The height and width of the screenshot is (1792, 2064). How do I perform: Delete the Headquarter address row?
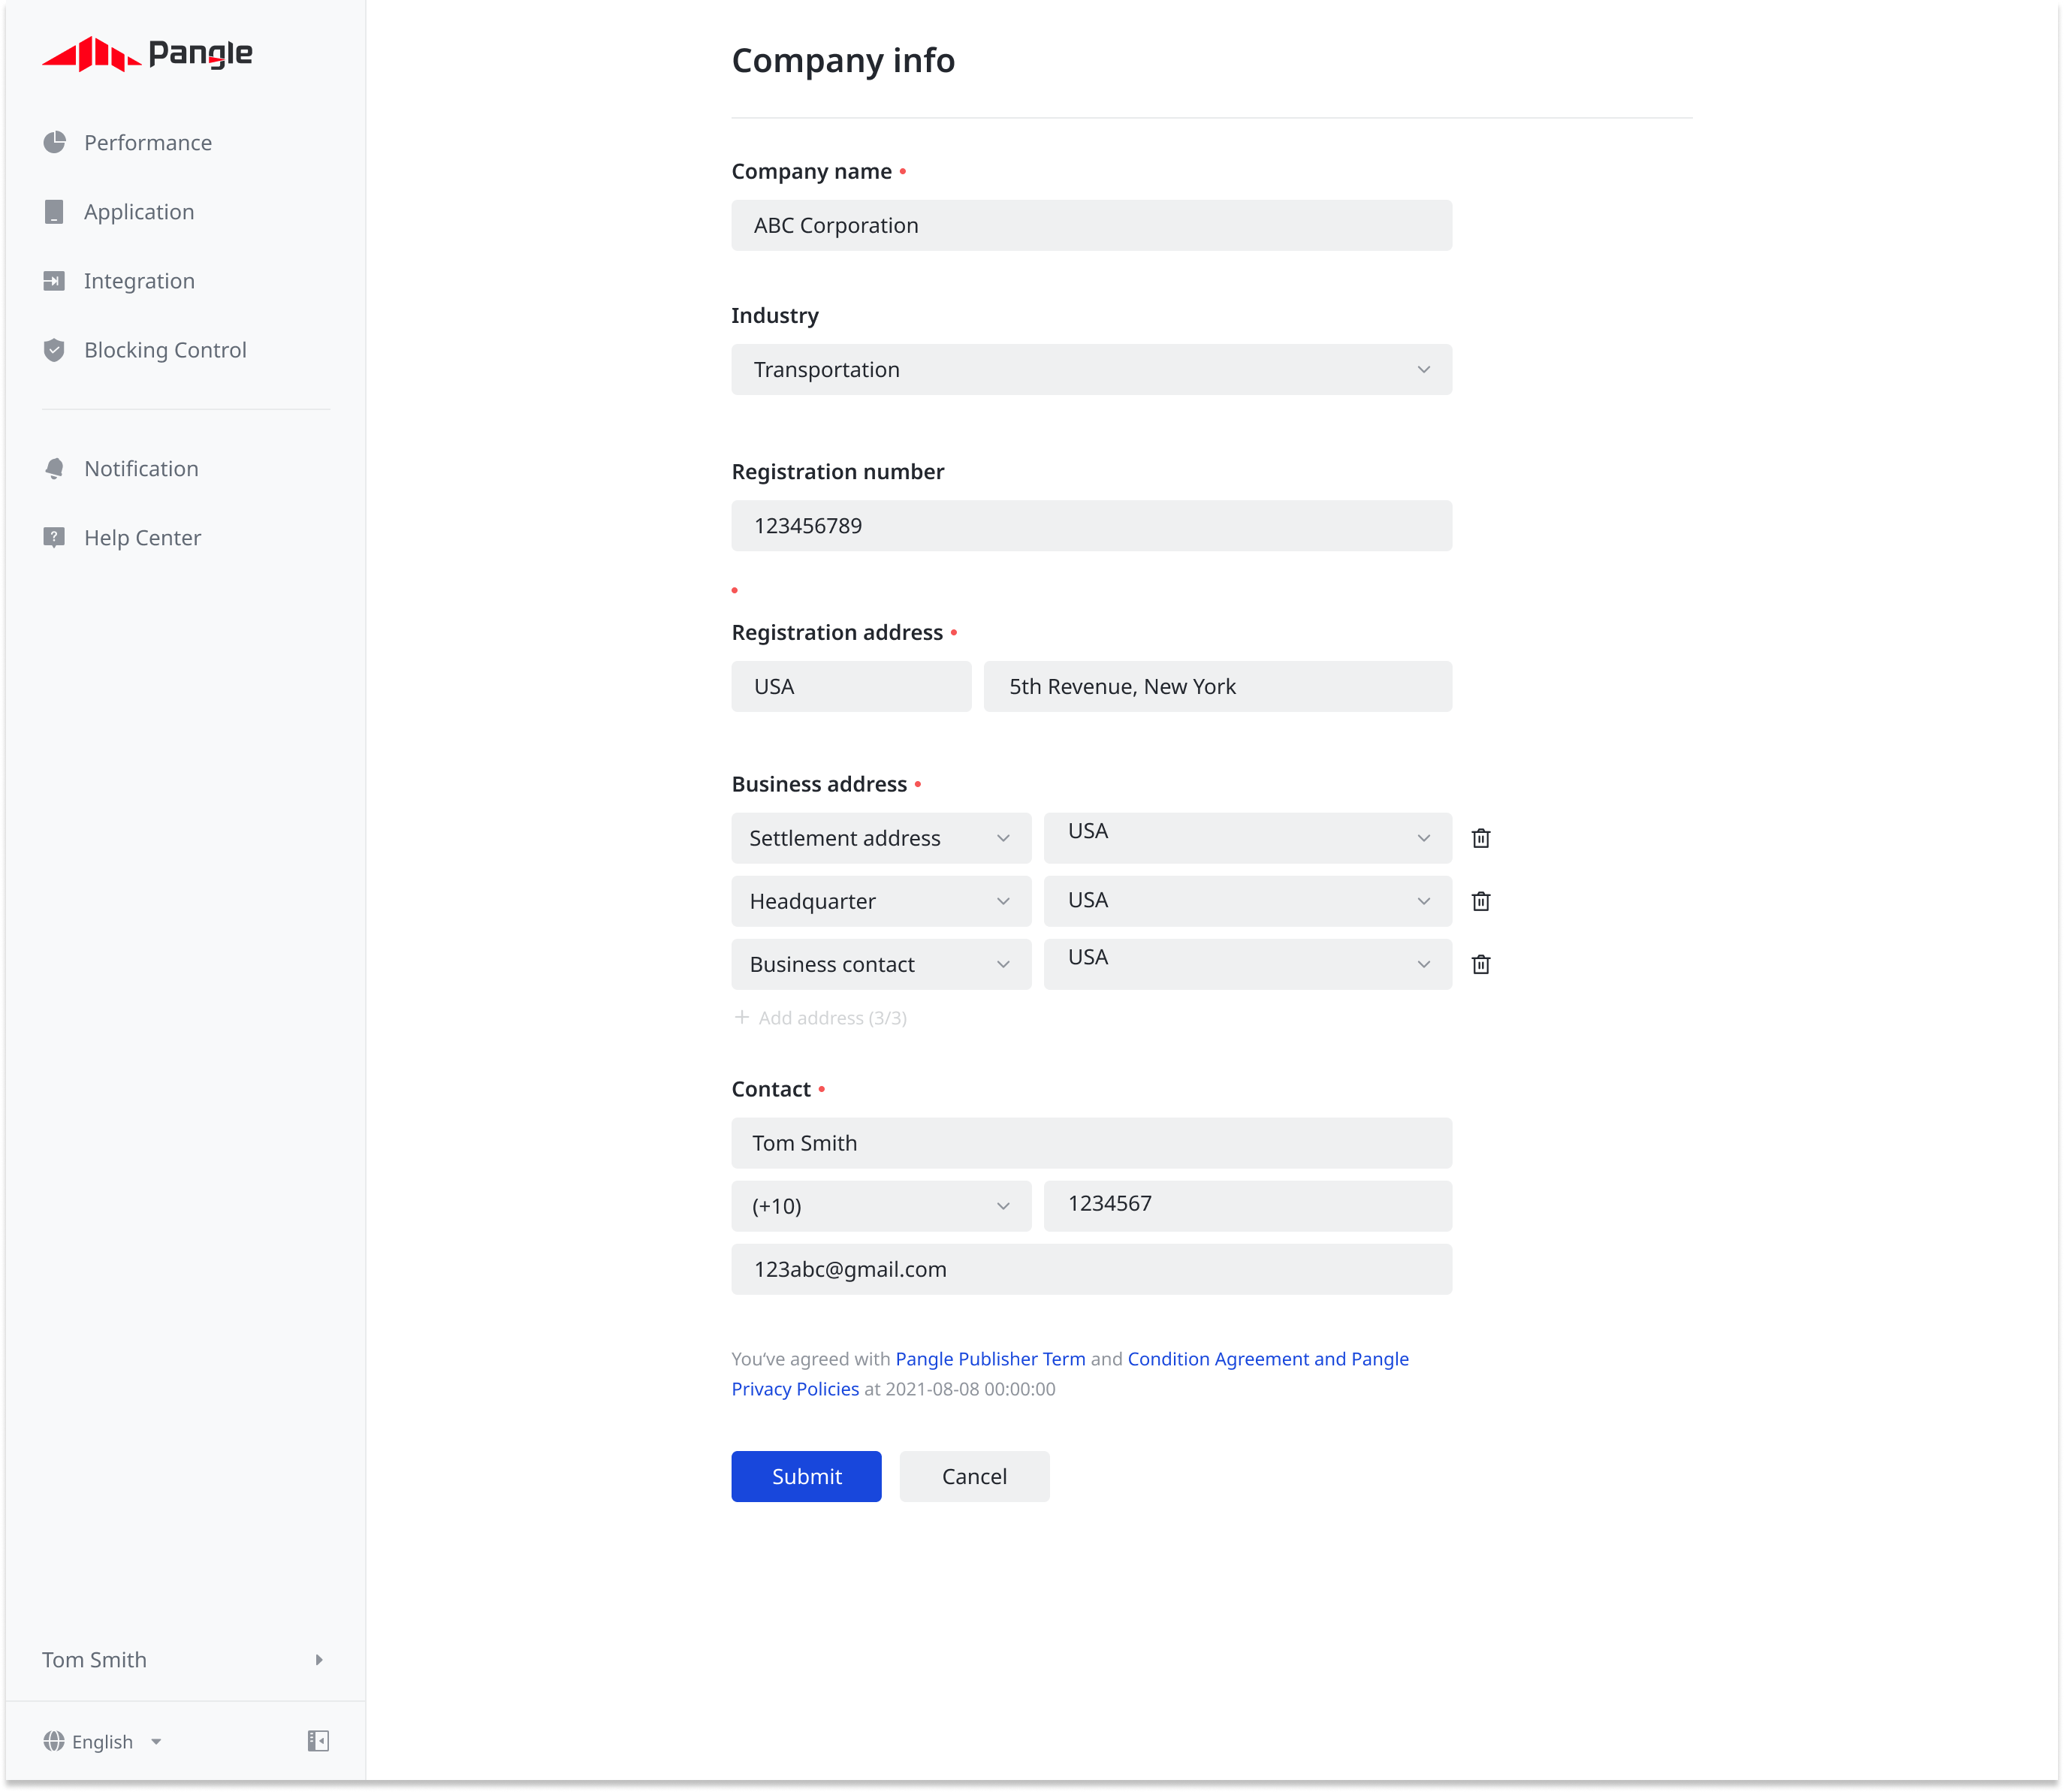1481,901
